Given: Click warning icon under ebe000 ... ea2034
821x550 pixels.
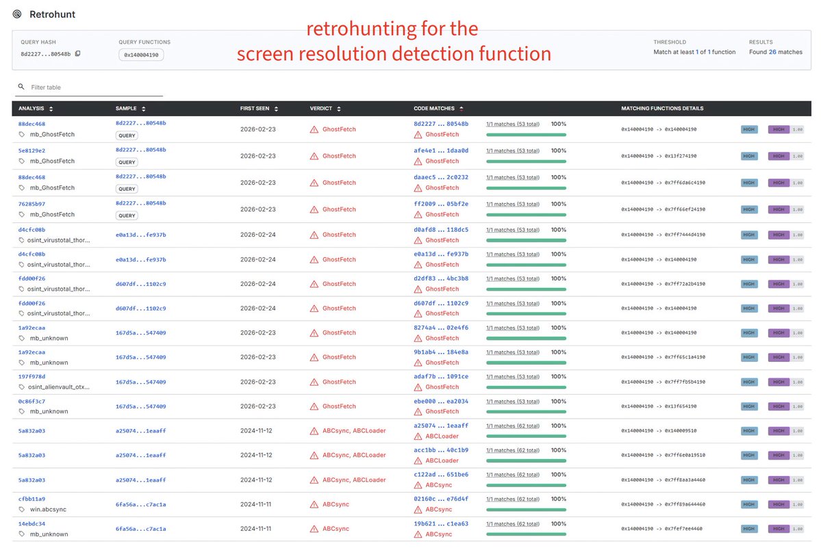Looking at the screenshot, I should coord(418,411).
